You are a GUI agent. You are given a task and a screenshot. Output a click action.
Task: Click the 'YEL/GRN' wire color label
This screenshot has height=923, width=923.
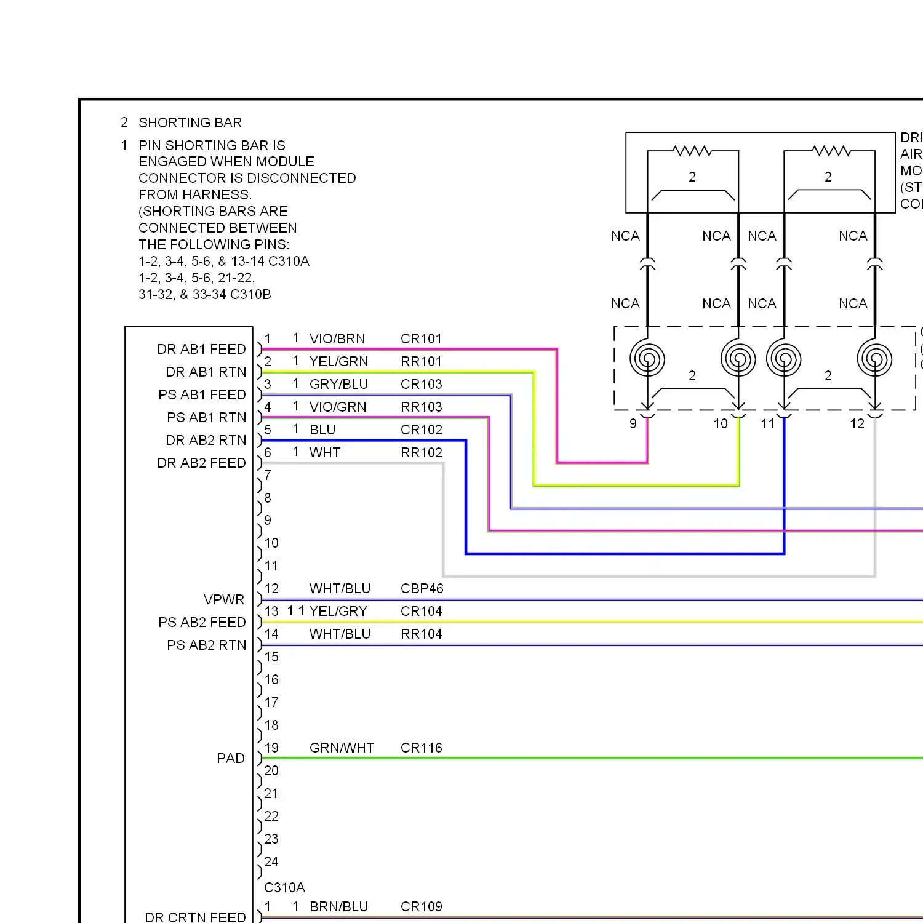tap(338, 361)
